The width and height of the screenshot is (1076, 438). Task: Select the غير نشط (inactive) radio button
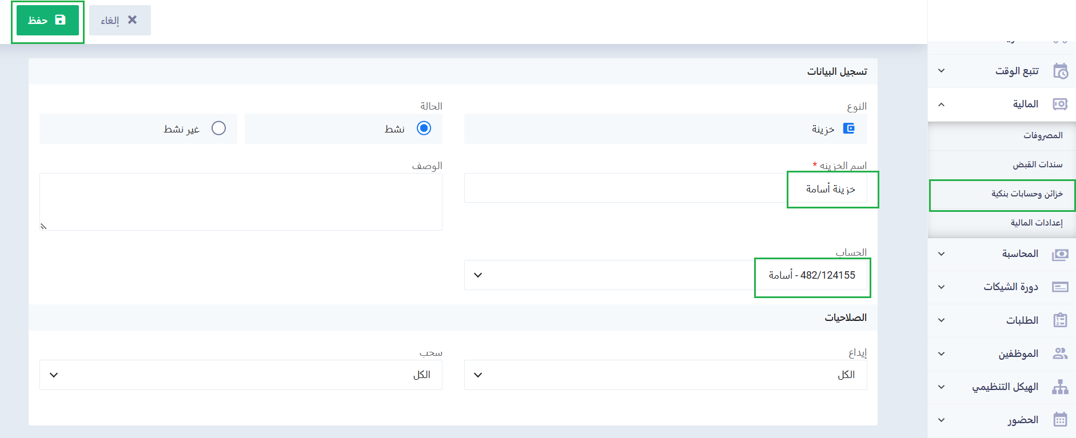pos(218,128)
